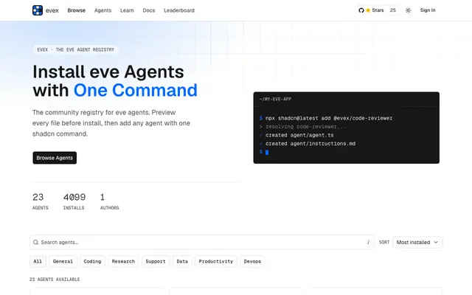The width and height of the screenshot is (472, 295).
Task: Click the Sign In link
Action: tap(428, 10)
